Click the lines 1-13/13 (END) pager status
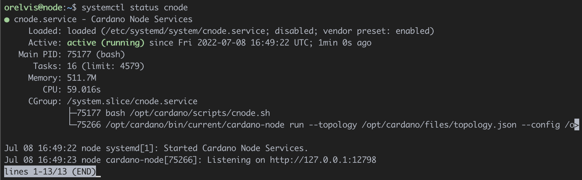This screenshot has height=180, width=582. (x=50, y=172)
